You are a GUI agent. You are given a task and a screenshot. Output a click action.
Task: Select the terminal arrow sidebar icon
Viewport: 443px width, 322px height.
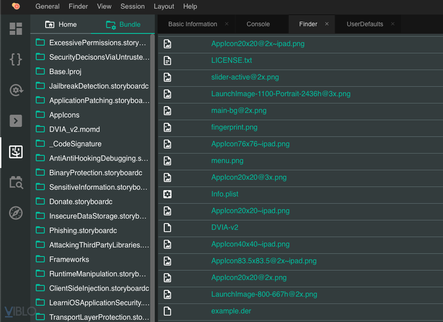16,121
